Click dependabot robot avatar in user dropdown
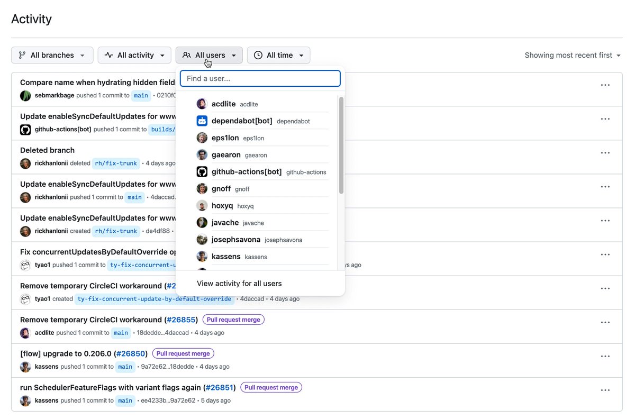635x419 pixels. pos(202,121)
